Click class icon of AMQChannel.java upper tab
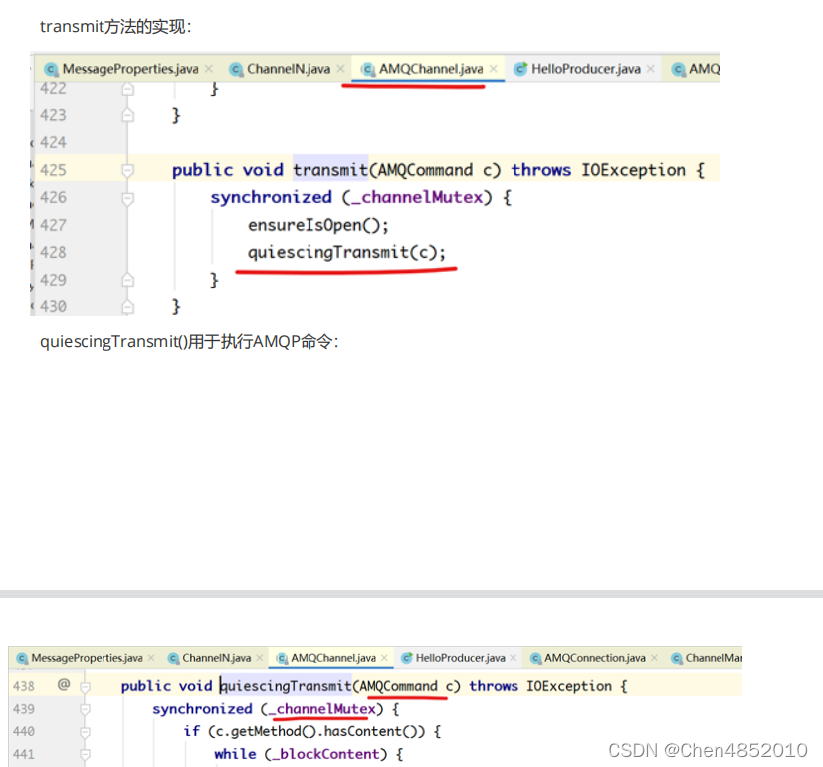 pyautogui.click(x=368, y=69)
